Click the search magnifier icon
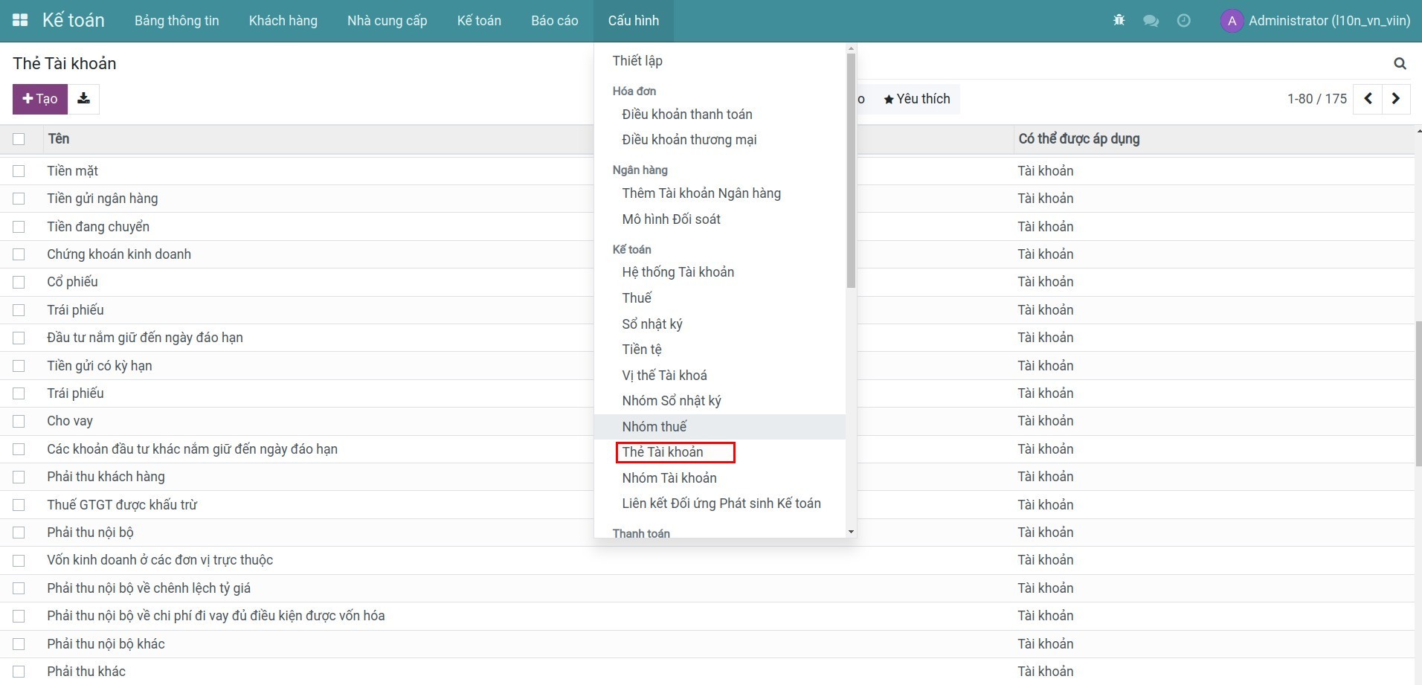Screen dimensions: 1422x685 tap(1400, 64)
